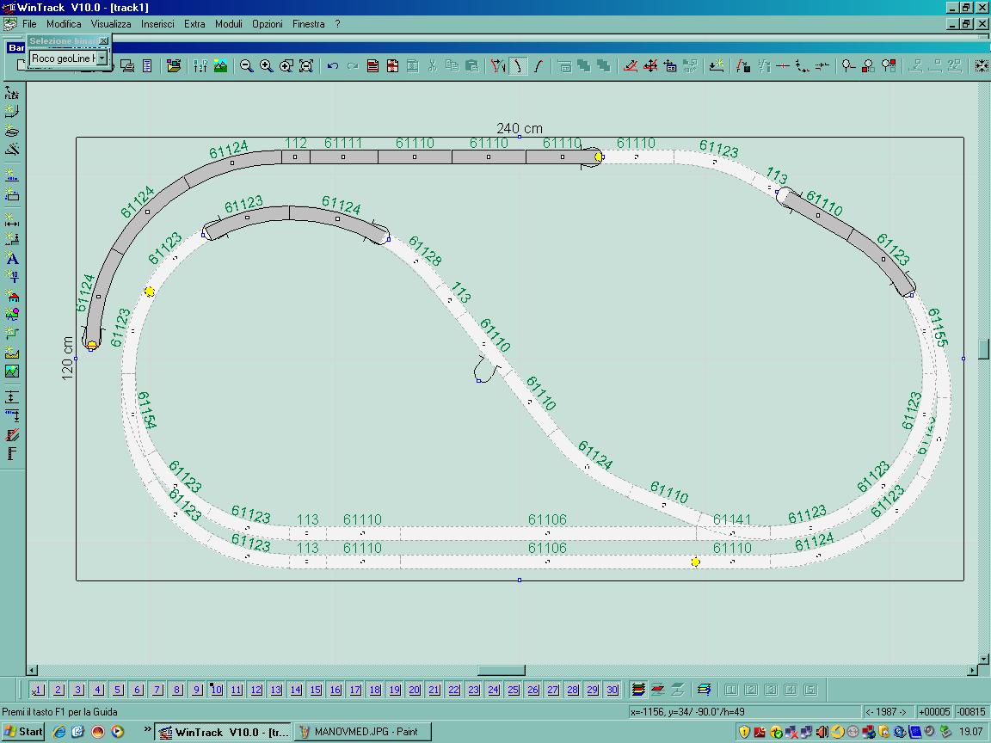Close the Selezione binari floating panel
The width and height of the screenshot is (991, 743).
click(x=103, y=41)
